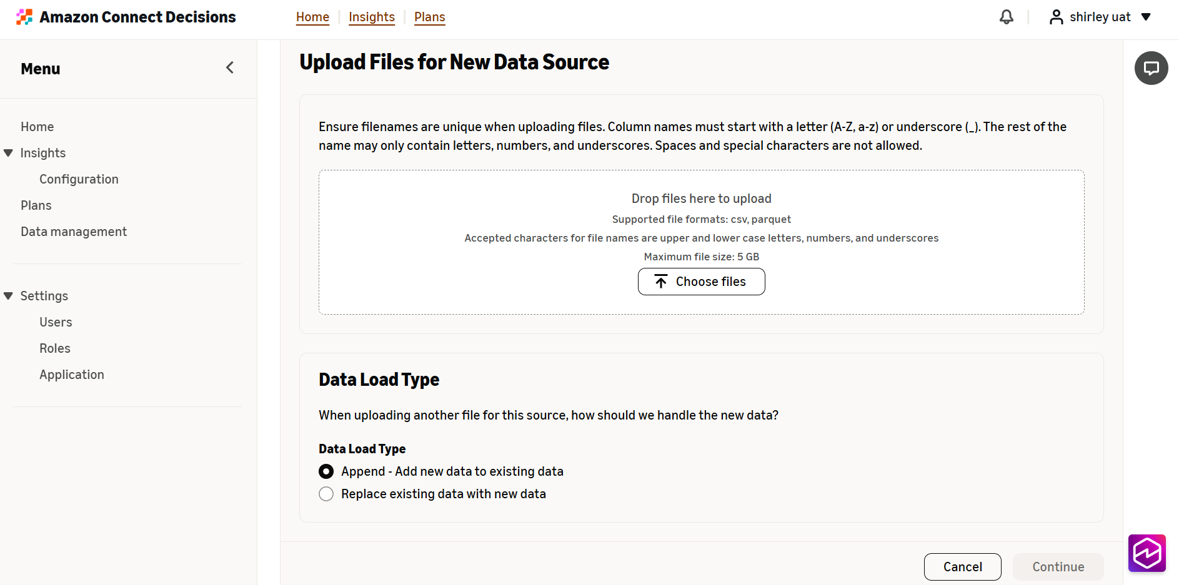Go to Insights in top navigation
The image size is (1179, 585).
(372, 17)
